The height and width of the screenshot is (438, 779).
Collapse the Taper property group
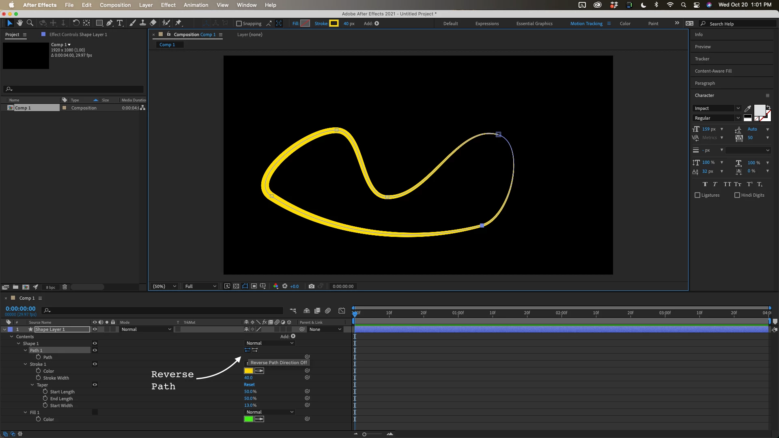click(x=32, y=385)
